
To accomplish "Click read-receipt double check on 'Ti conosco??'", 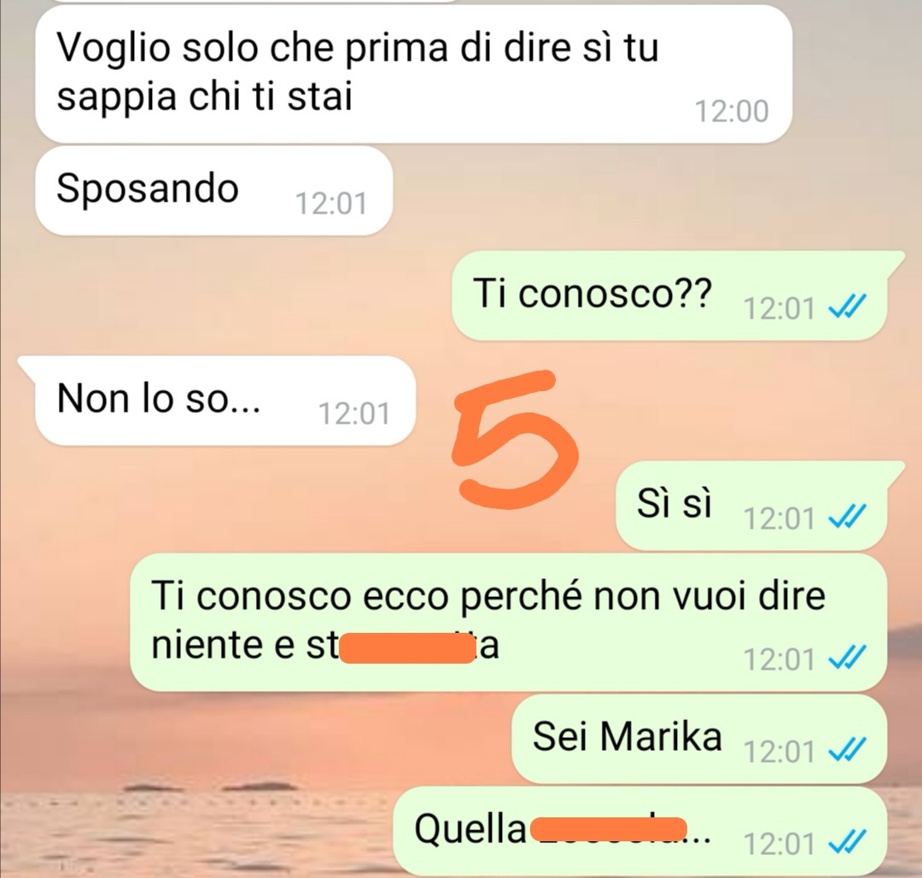I will click(x=847, y=307).
